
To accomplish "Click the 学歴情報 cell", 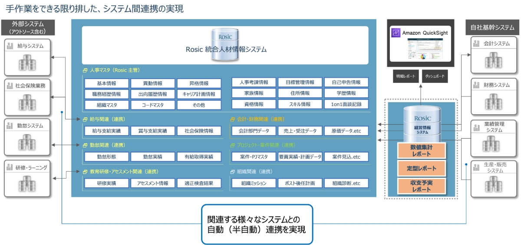I will 346,93.
